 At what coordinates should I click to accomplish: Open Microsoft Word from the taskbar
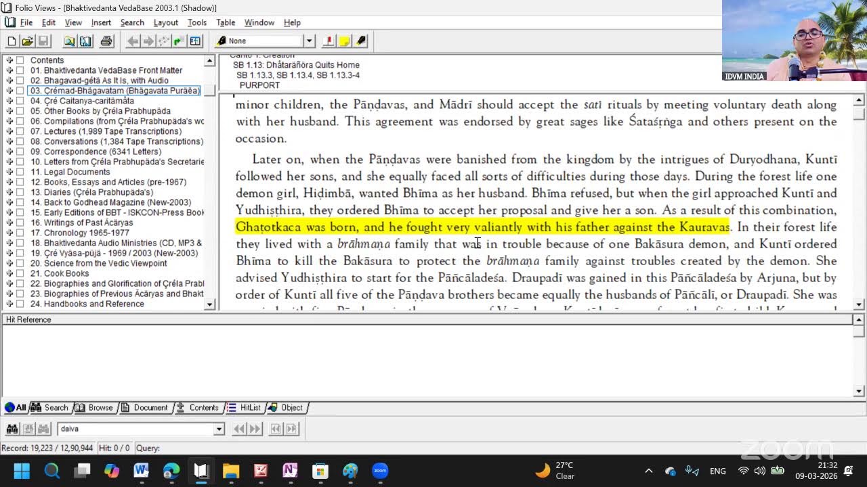click(x=141, y=471)
